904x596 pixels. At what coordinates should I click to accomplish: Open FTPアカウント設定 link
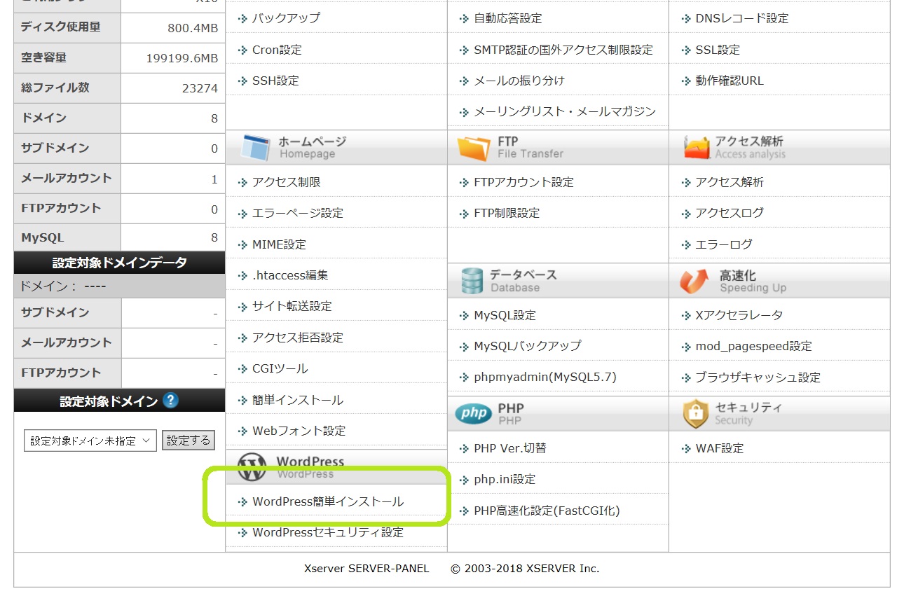point(523,182)
